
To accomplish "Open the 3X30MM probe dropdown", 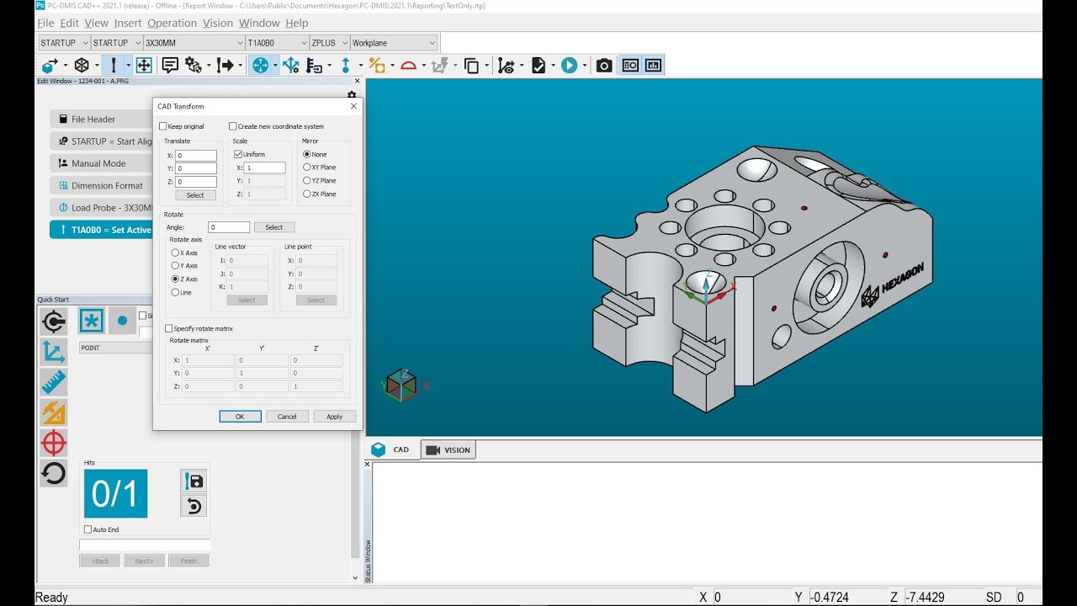I will click(x=194, y=42).
